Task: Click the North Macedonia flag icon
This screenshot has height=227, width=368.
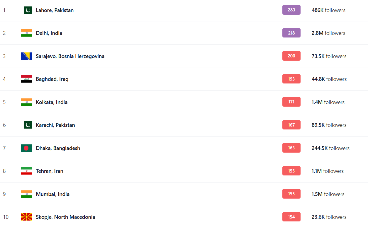Action: (27, 217)
